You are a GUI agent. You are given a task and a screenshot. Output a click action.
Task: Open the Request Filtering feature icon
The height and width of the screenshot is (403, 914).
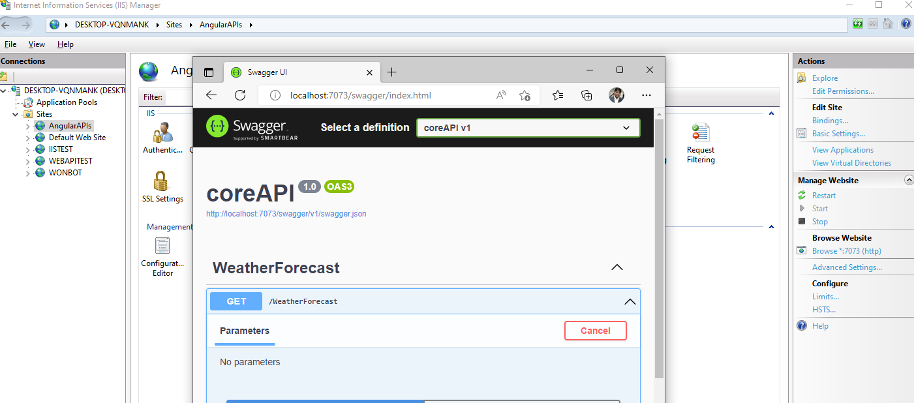[x=700, y=132]
